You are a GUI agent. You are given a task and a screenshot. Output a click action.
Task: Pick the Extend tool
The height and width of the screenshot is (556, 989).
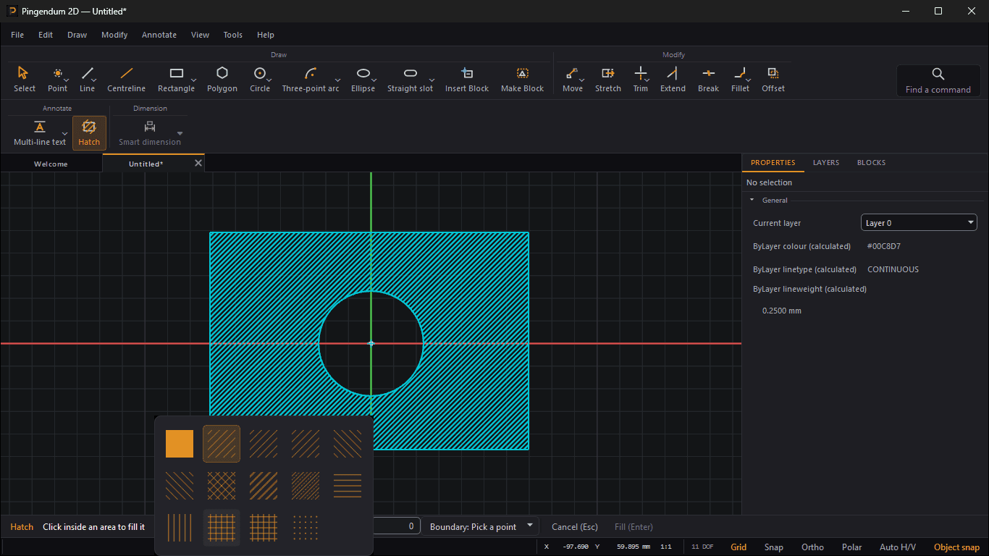(673, 79)
